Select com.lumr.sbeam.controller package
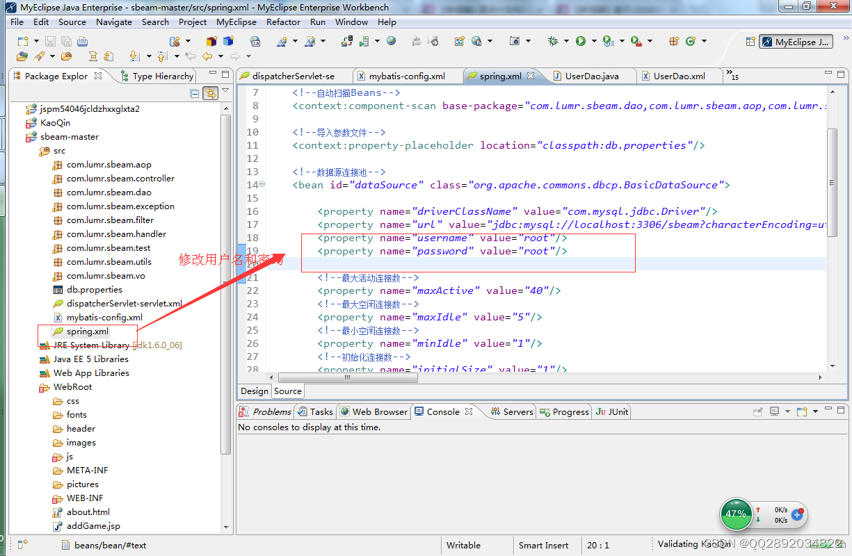The height and width of the screenshot is (556, 852). point(113,179)
